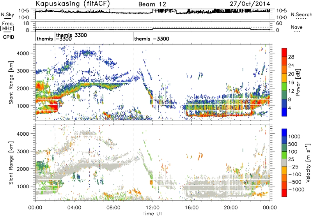Viewport: 312px width, 216px height.
Task: Click the Kapuskasing (fitACF) plot title
Action: (x=73, y=4)
